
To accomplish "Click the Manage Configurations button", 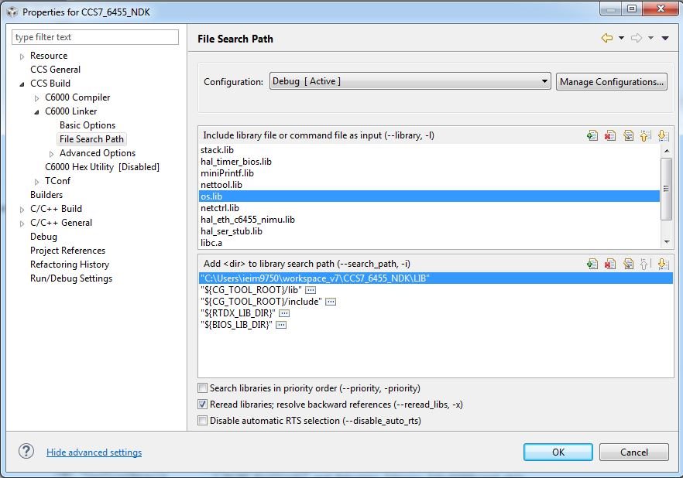I will (x=611, y=82).
